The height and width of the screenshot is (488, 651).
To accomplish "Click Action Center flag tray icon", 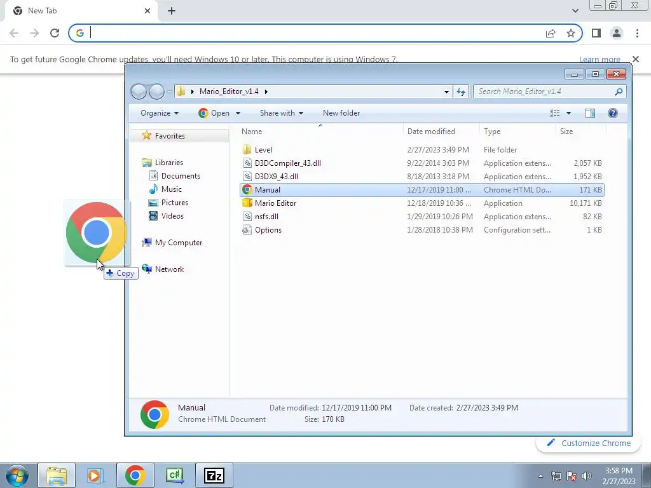I will click(x=572, y=476).
